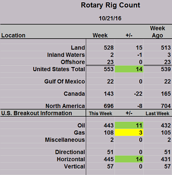Click the green Horizontal change cell
Screen dimensions: 172x175
[129, 159]
